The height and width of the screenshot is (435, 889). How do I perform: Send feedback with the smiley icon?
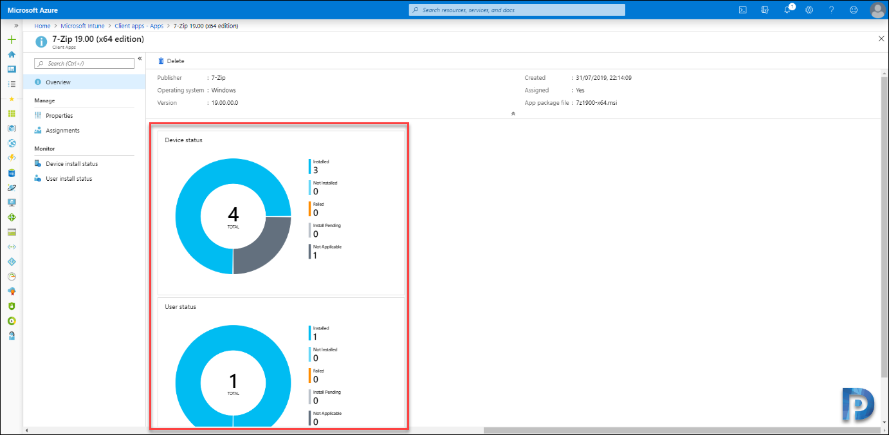coord(854,10)
